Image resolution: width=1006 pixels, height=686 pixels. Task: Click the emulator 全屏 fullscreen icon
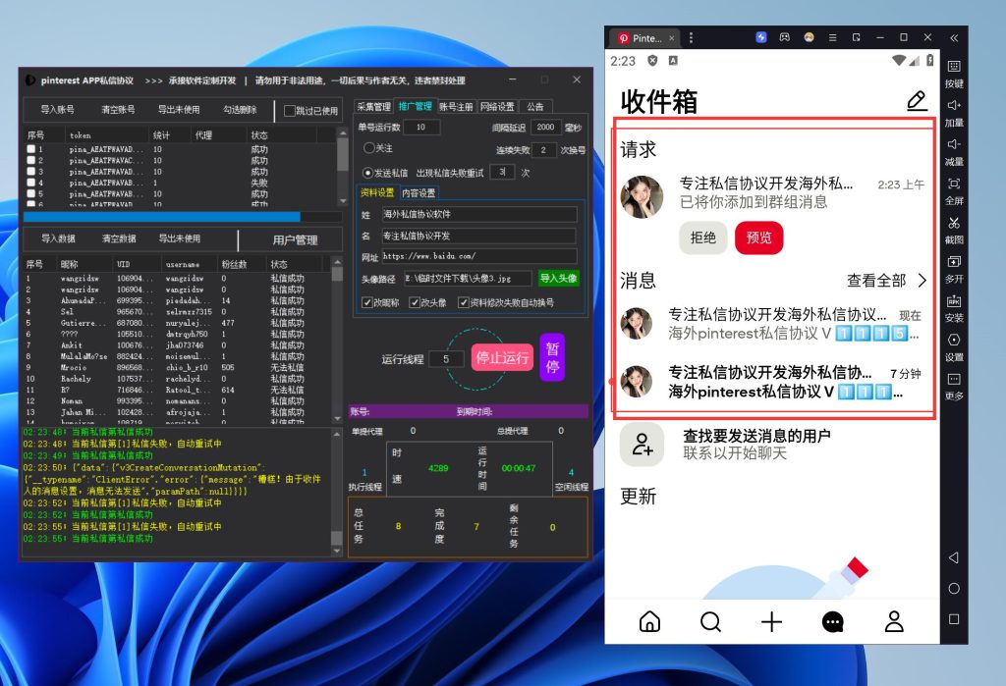tap(954, 188)
